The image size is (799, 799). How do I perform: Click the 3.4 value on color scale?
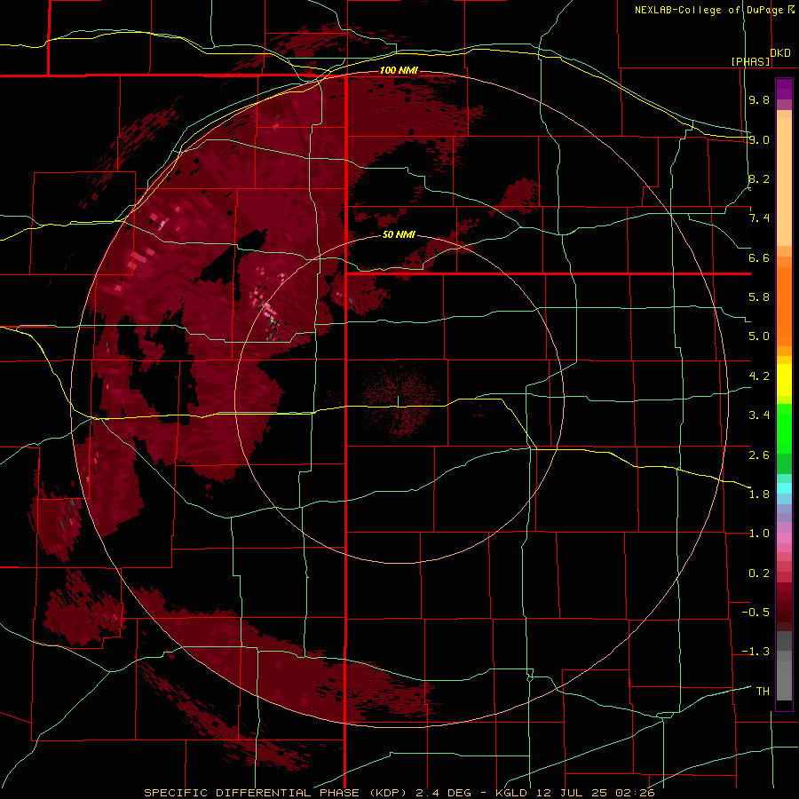759,415
